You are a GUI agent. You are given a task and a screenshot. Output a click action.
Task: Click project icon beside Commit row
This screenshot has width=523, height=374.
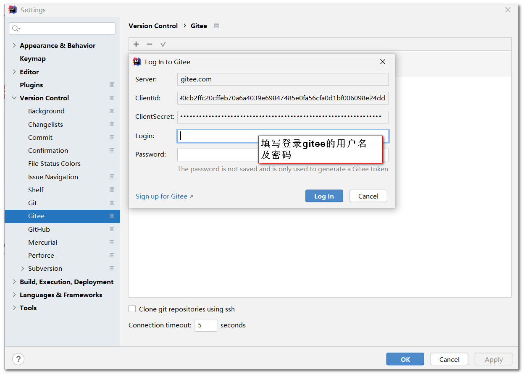112,137
